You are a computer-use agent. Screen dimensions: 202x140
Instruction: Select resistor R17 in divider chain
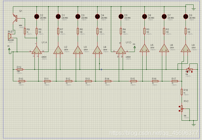point(175,81)
